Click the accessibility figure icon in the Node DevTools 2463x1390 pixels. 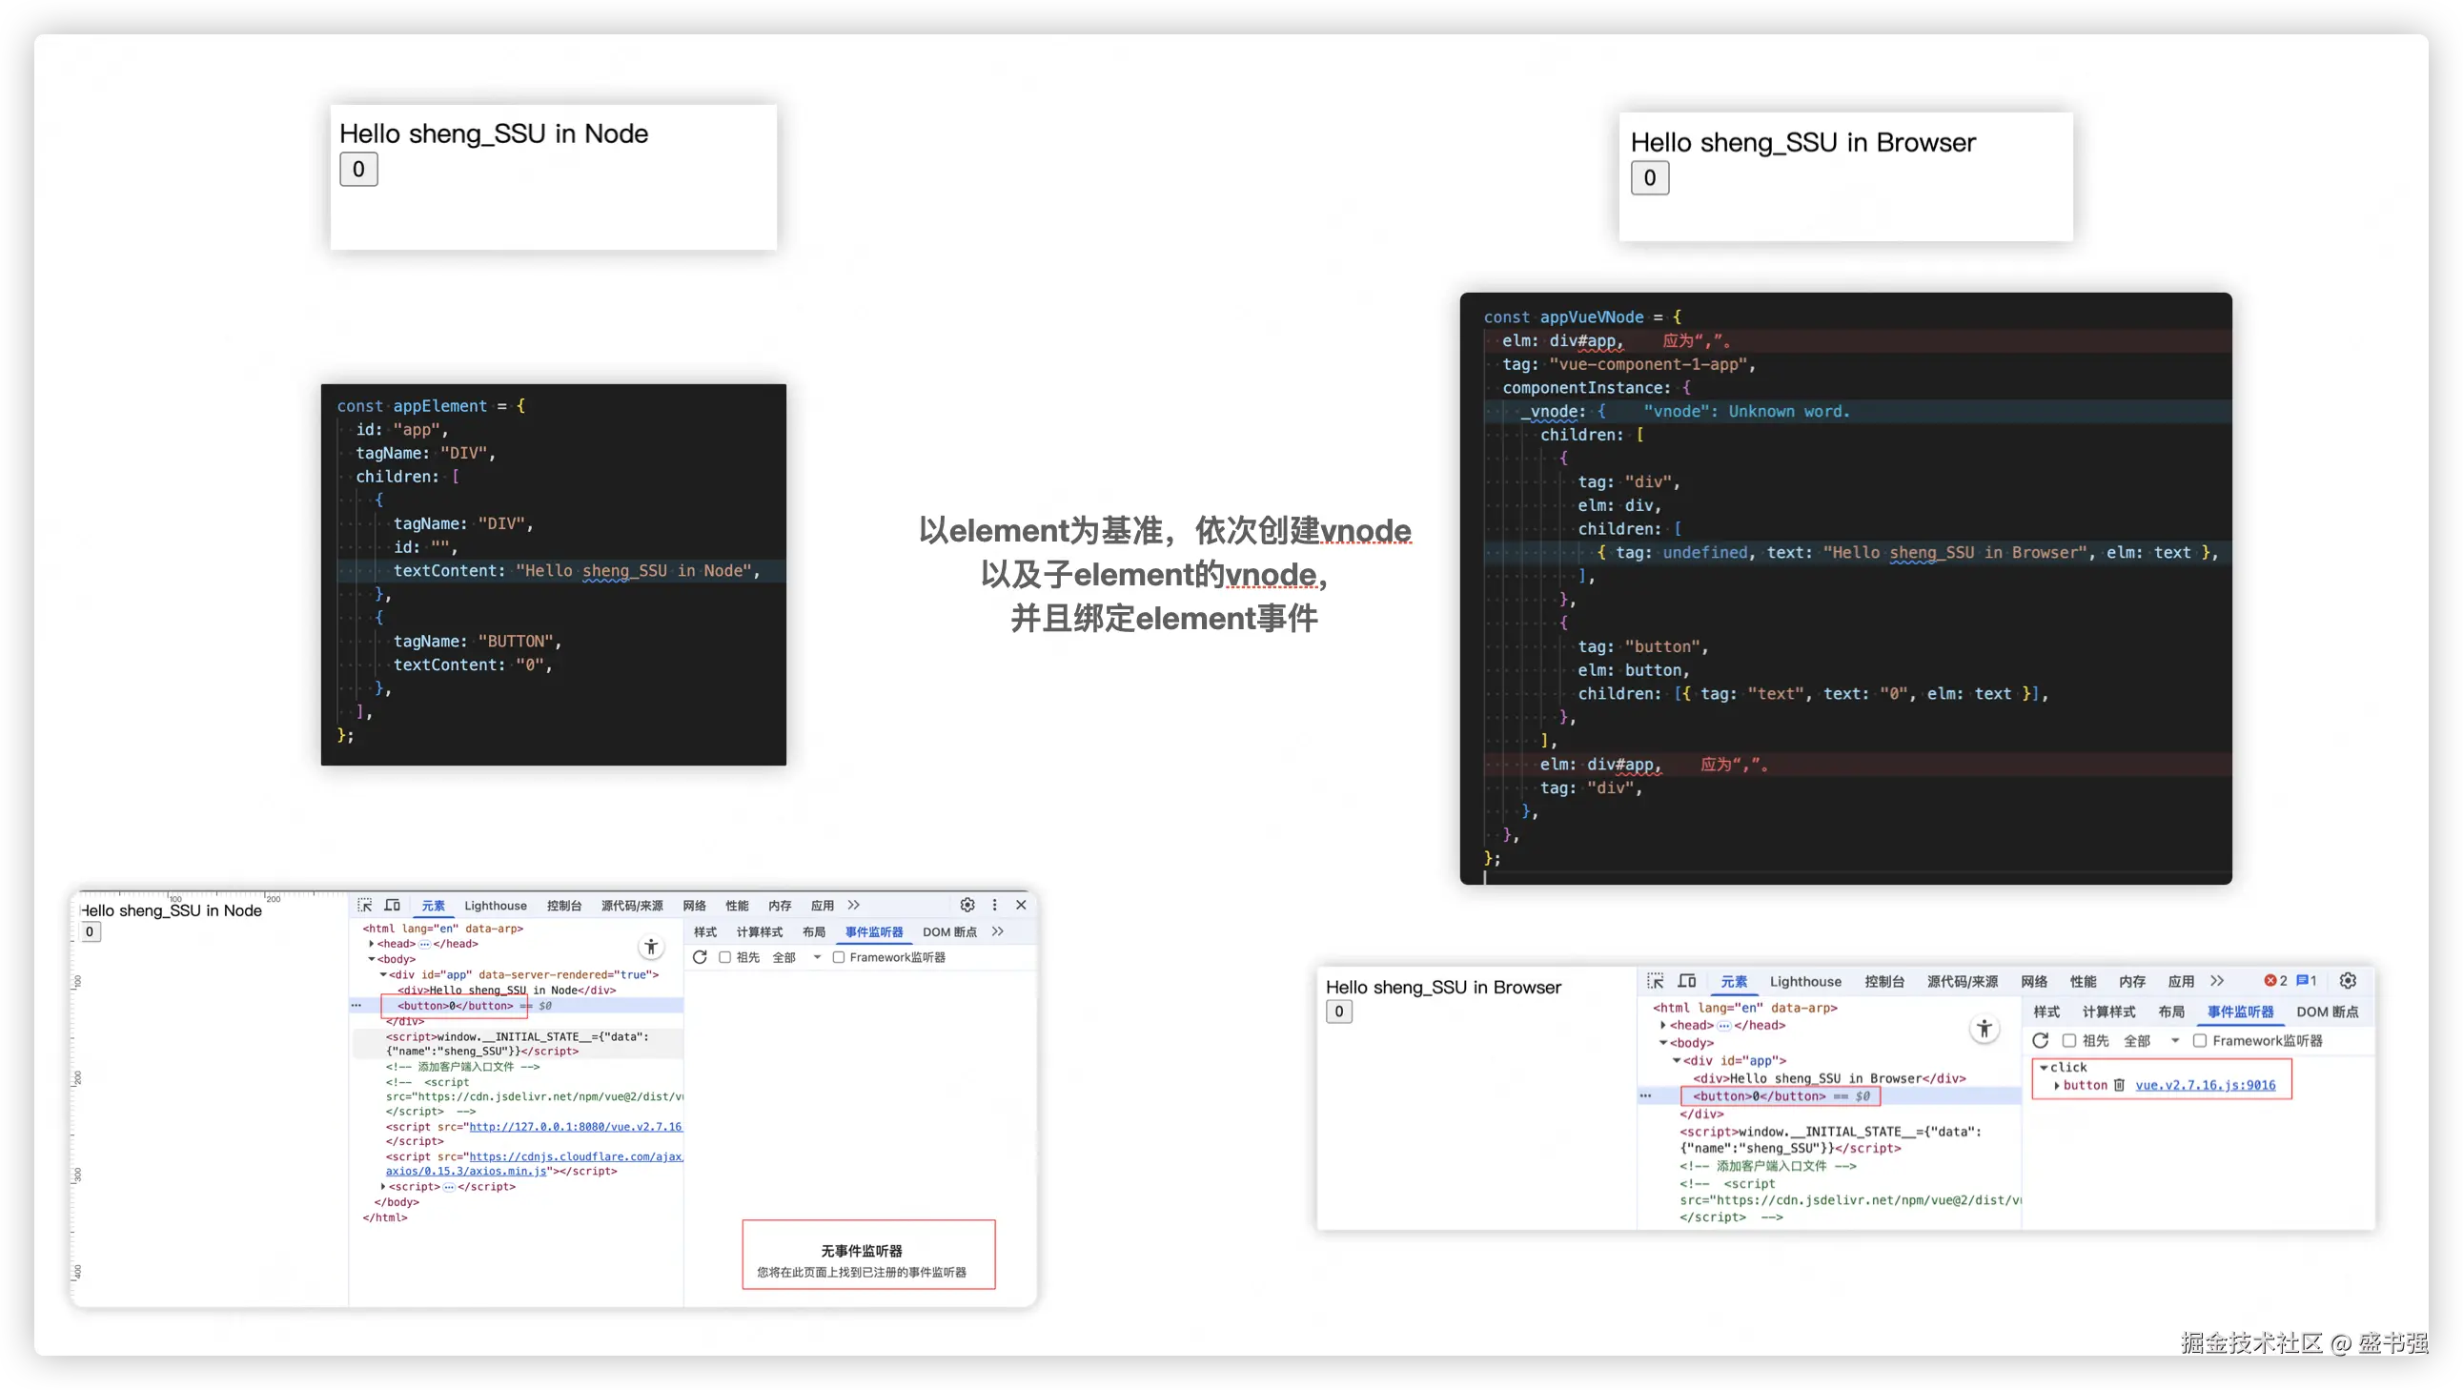(x=651, y=947)
